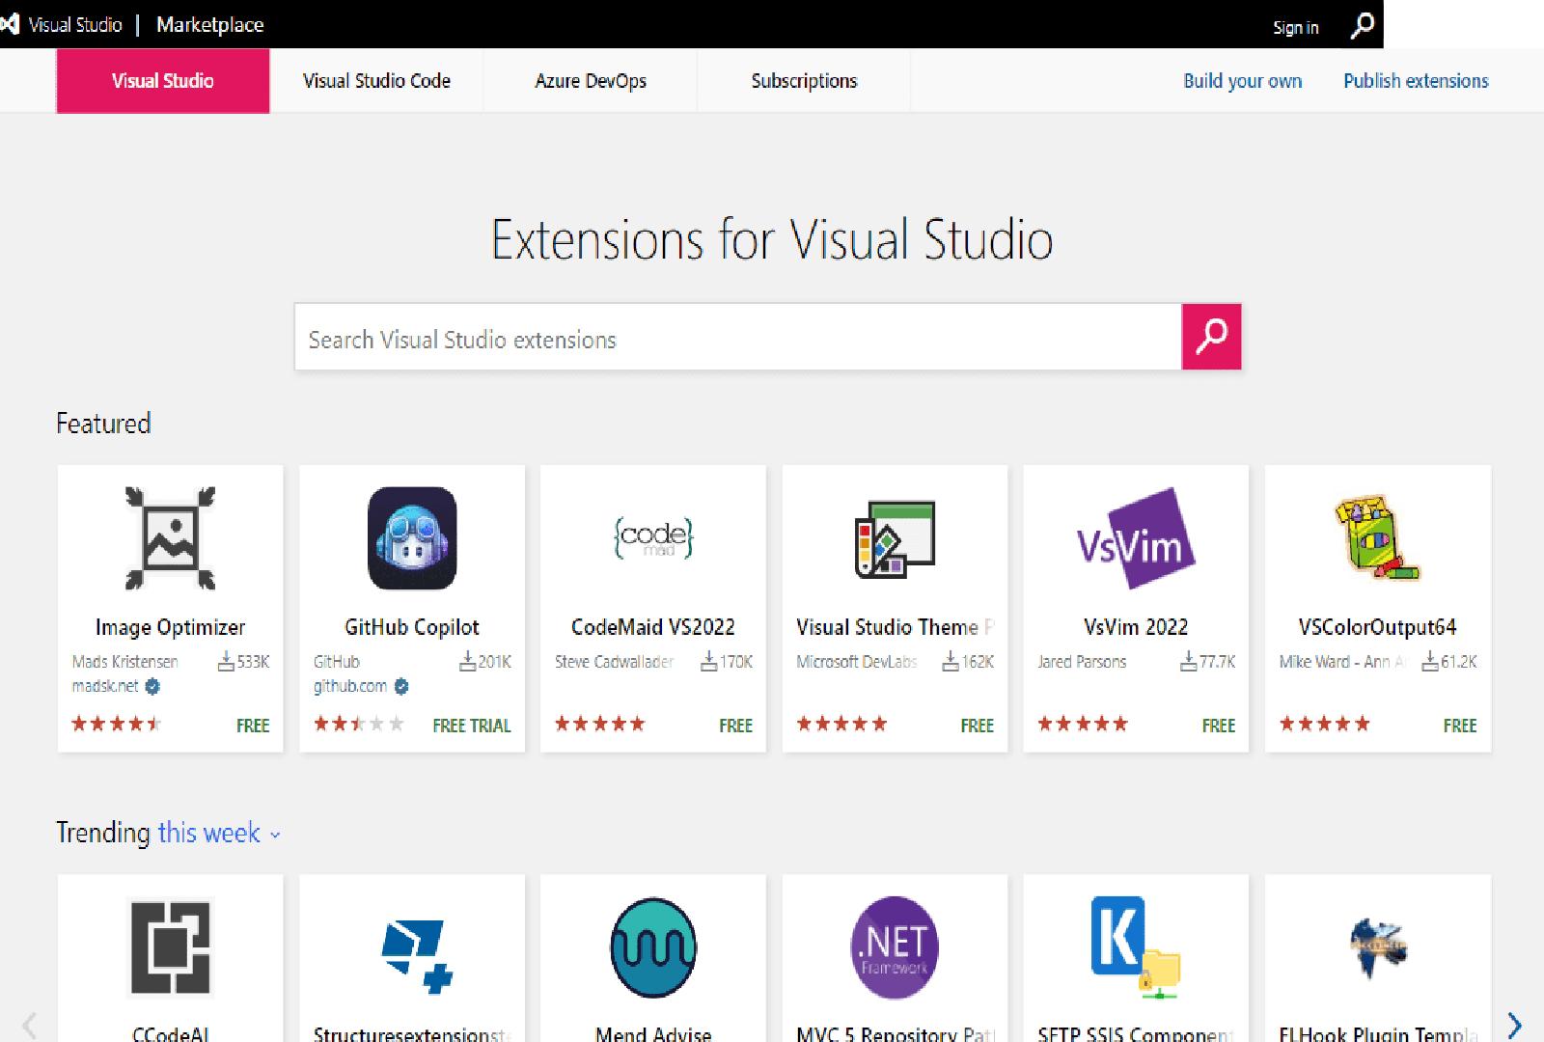This screenshot has height=1042, width=1544.
Task: Open the Azure DevOps tab
Action: click(591, 81)
